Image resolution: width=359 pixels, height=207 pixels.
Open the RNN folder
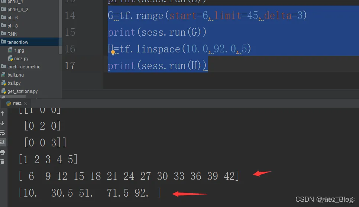pos(12,34)
